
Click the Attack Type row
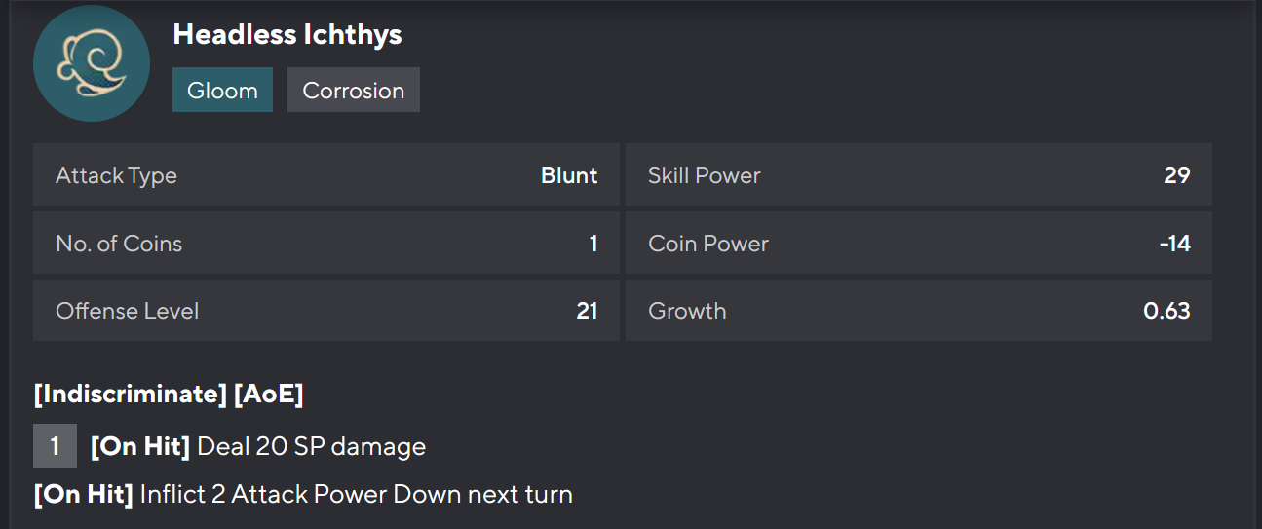tap(325, 175)
